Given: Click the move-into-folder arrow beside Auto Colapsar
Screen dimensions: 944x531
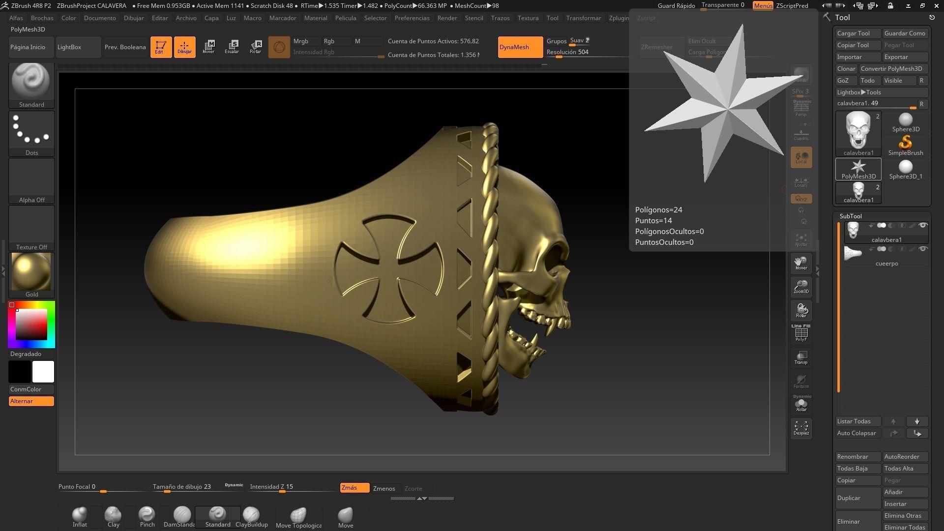Looking at the screenshot, I should (x=917, y=433).
